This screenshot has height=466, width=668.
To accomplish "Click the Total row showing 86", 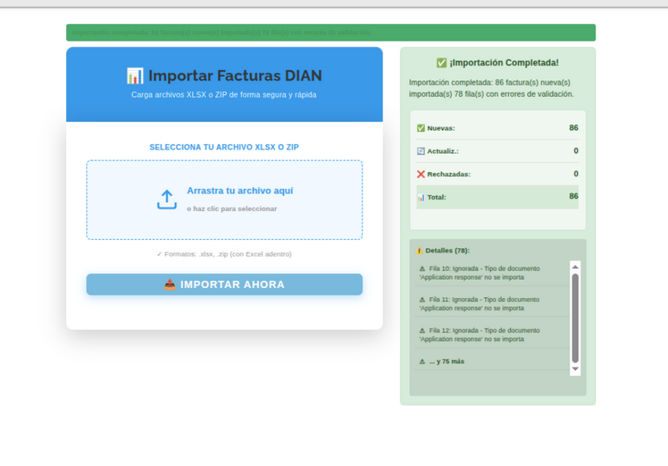I will click(497, 197).
